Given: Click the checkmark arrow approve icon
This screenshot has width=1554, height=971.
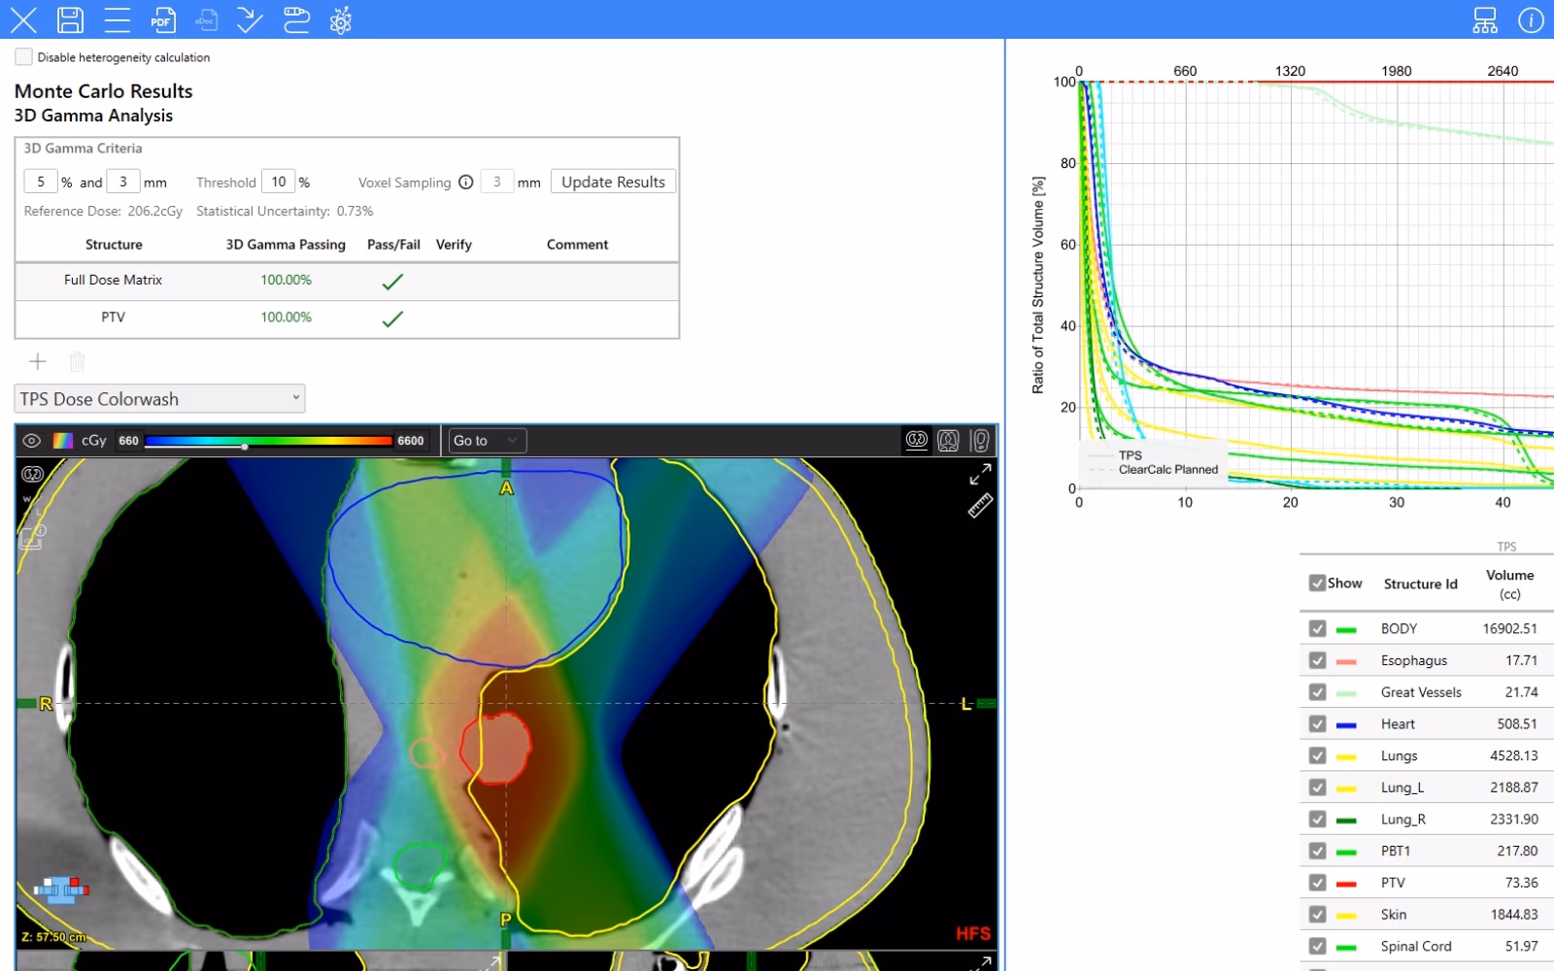Looking at the screenshot, I should click(250, 19).
